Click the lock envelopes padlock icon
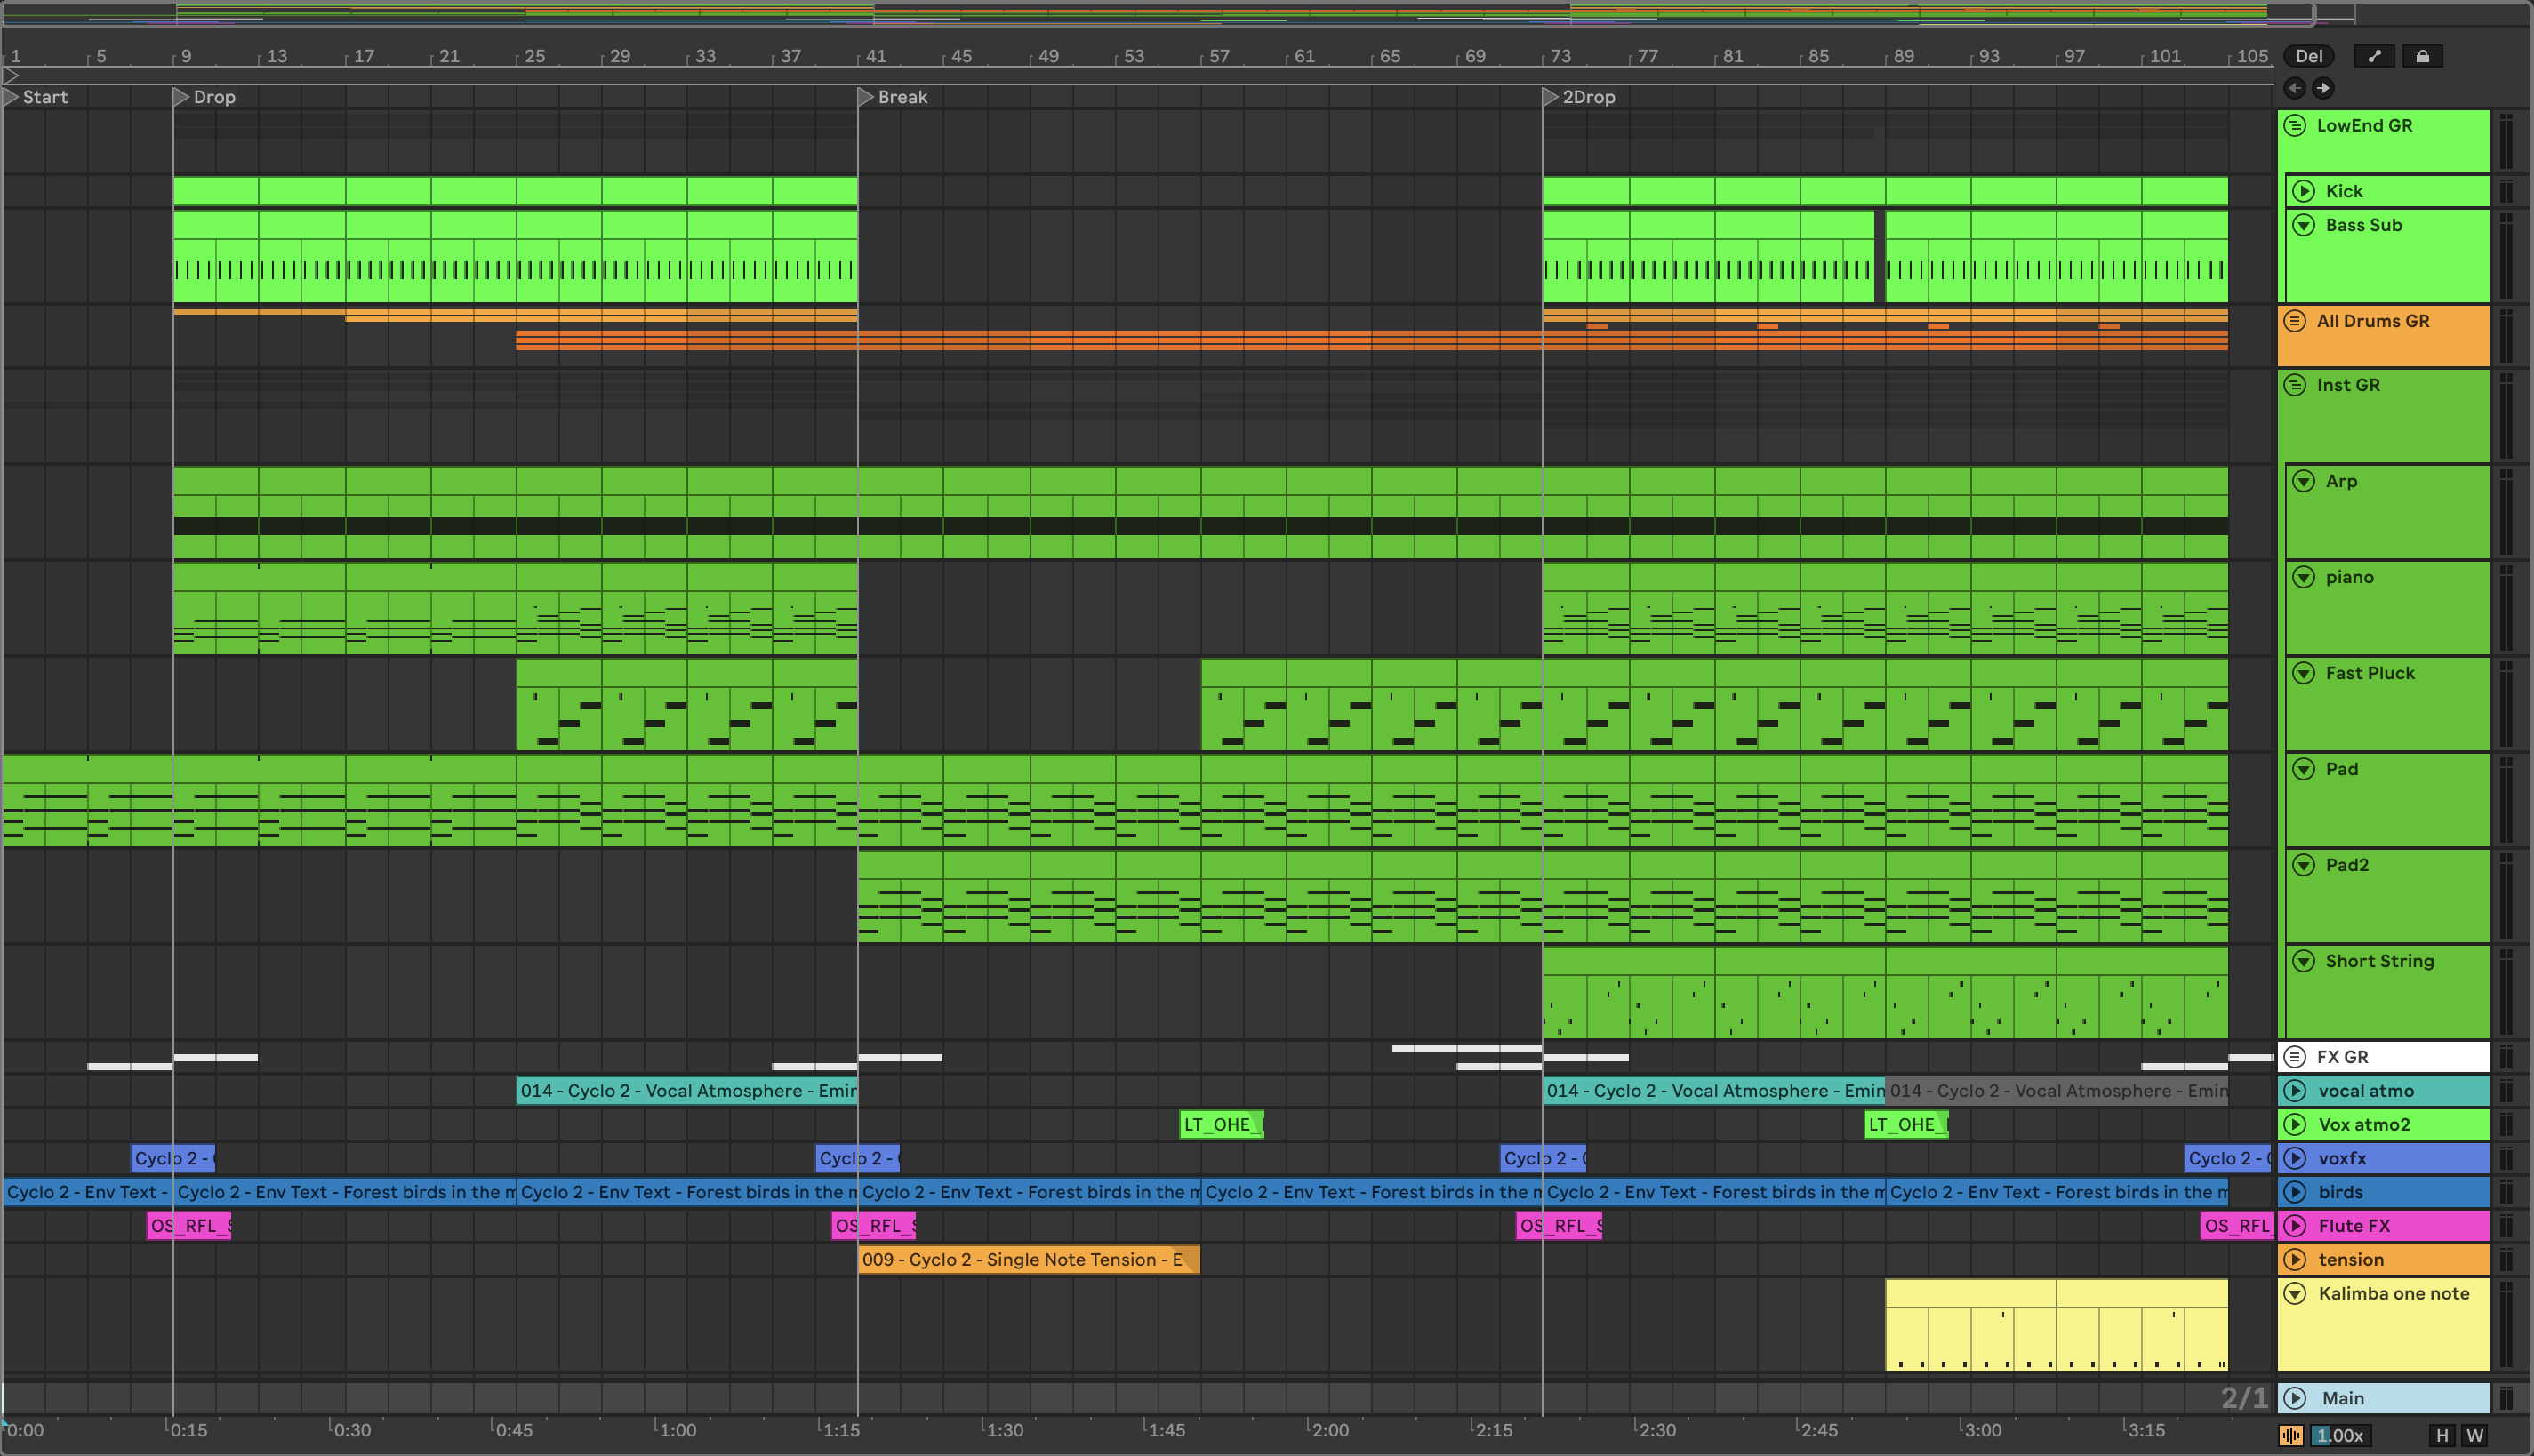The width and height of the screenshot is (2534, 1456). 2422,56
